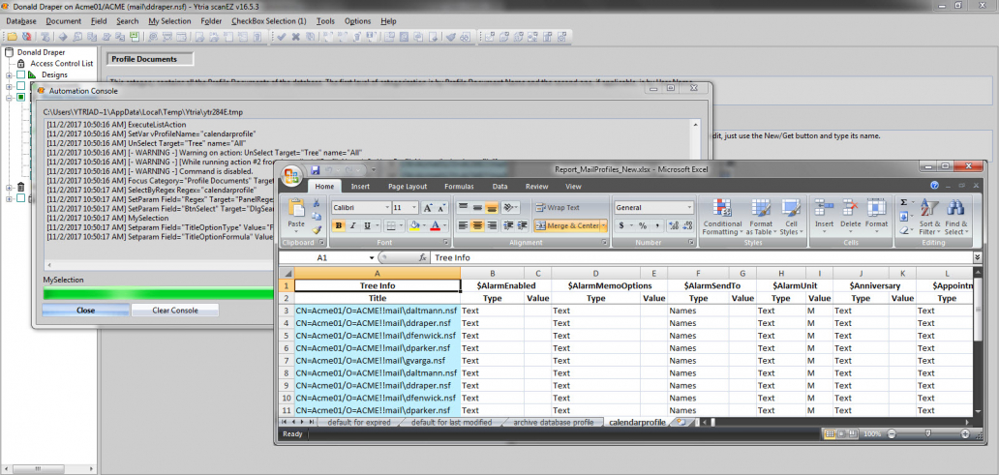Toggle Bold formatting in Excel
Screen dimensions: 999x475
(x=338, y=225)
